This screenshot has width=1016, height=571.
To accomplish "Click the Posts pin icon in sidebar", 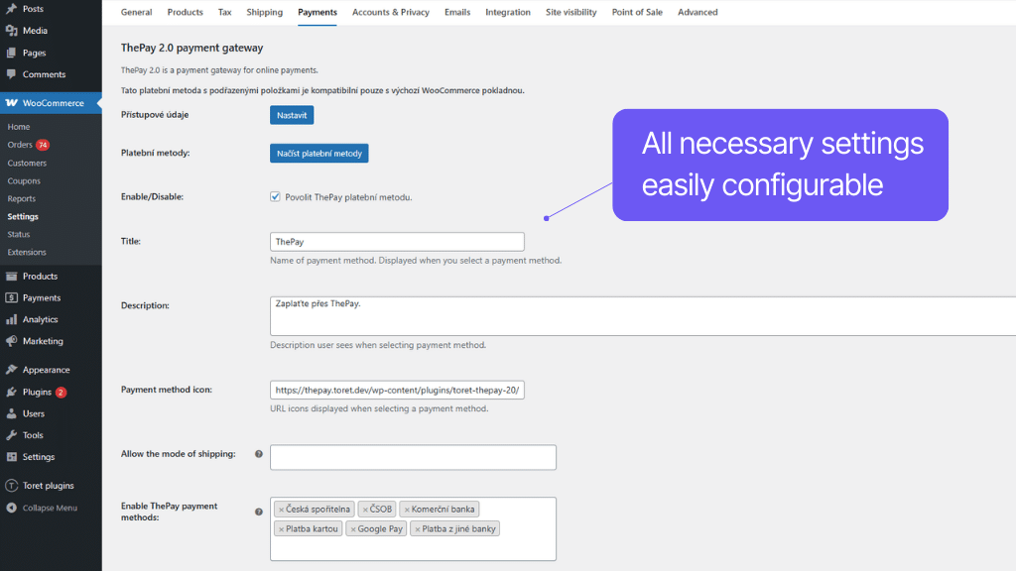I will (12, 9).
